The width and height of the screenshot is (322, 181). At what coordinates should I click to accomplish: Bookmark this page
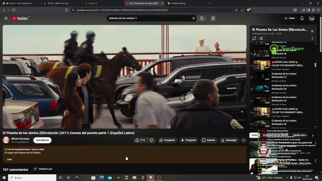pyautogui.click(x=66, y=10)
